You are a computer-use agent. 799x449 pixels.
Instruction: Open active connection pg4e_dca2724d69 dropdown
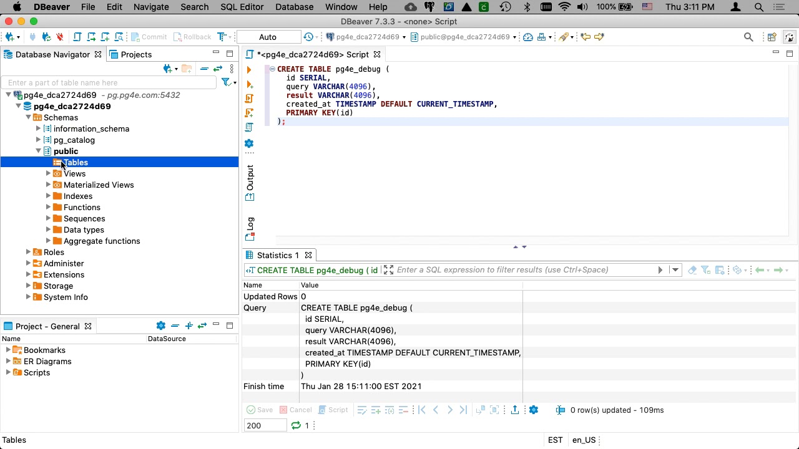point(366,37)
